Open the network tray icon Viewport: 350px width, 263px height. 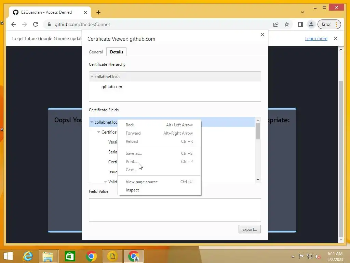[310, 256]
